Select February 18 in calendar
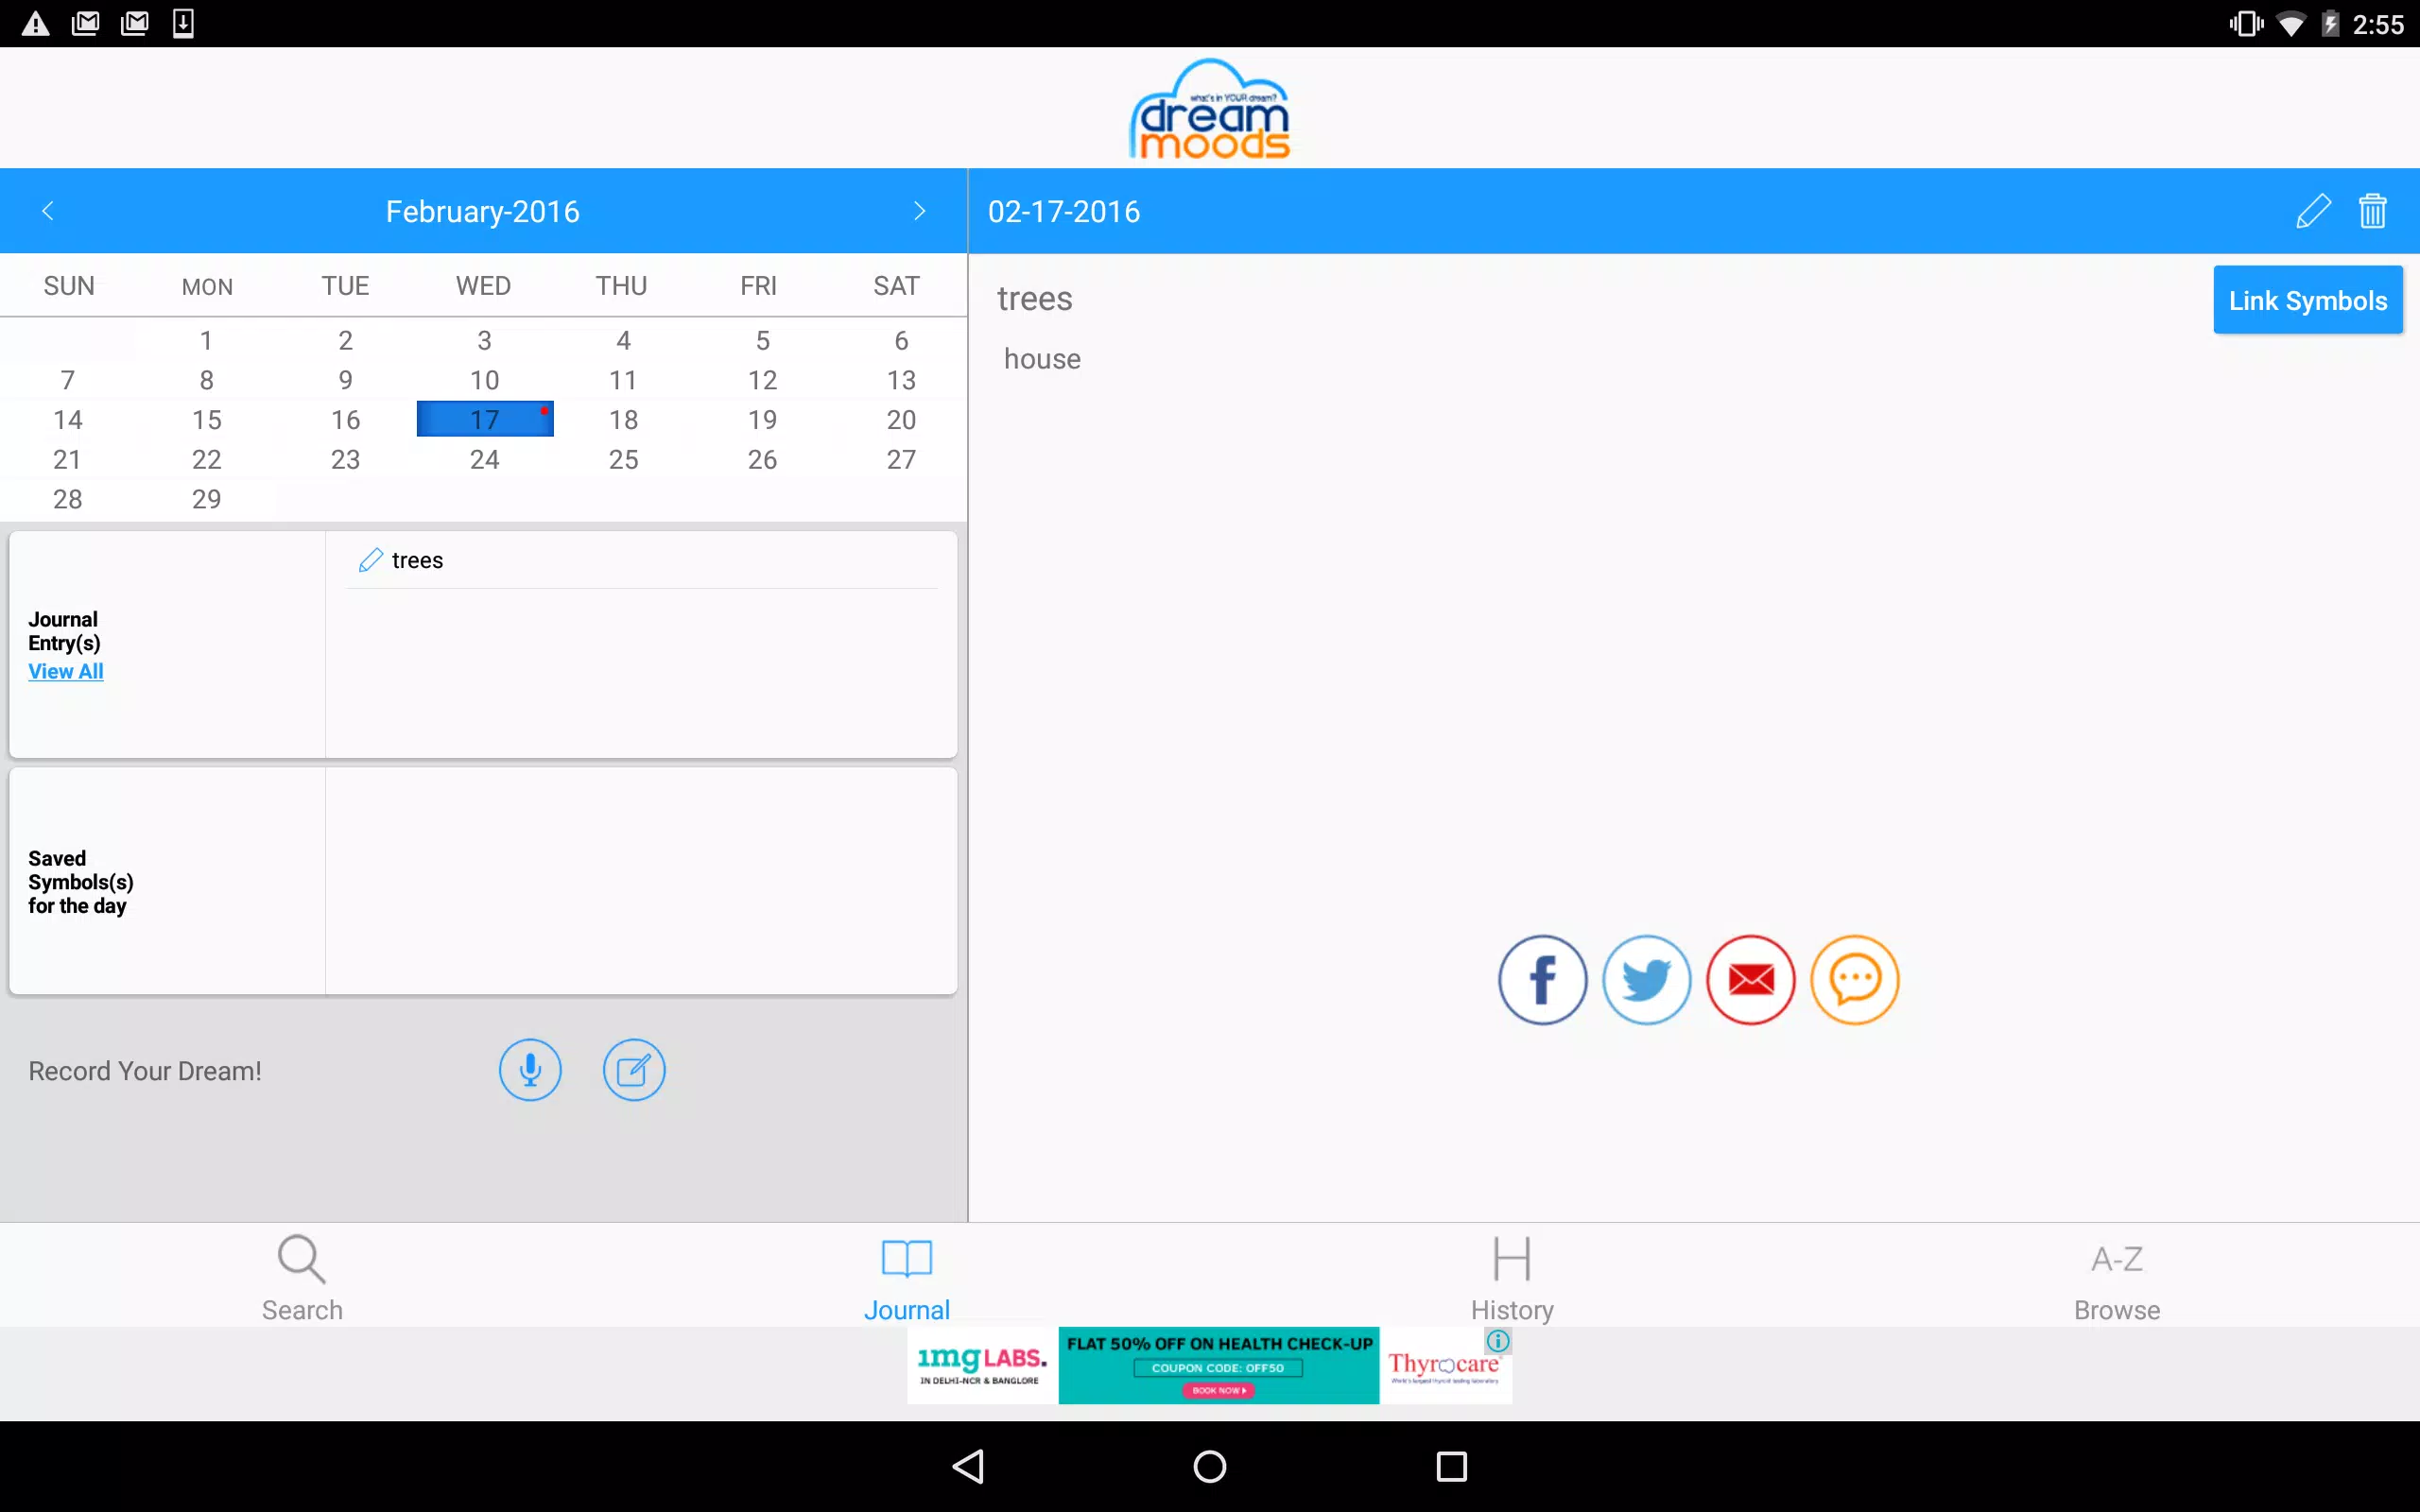The image size is (2420, 1512). (x=624, y=420)
